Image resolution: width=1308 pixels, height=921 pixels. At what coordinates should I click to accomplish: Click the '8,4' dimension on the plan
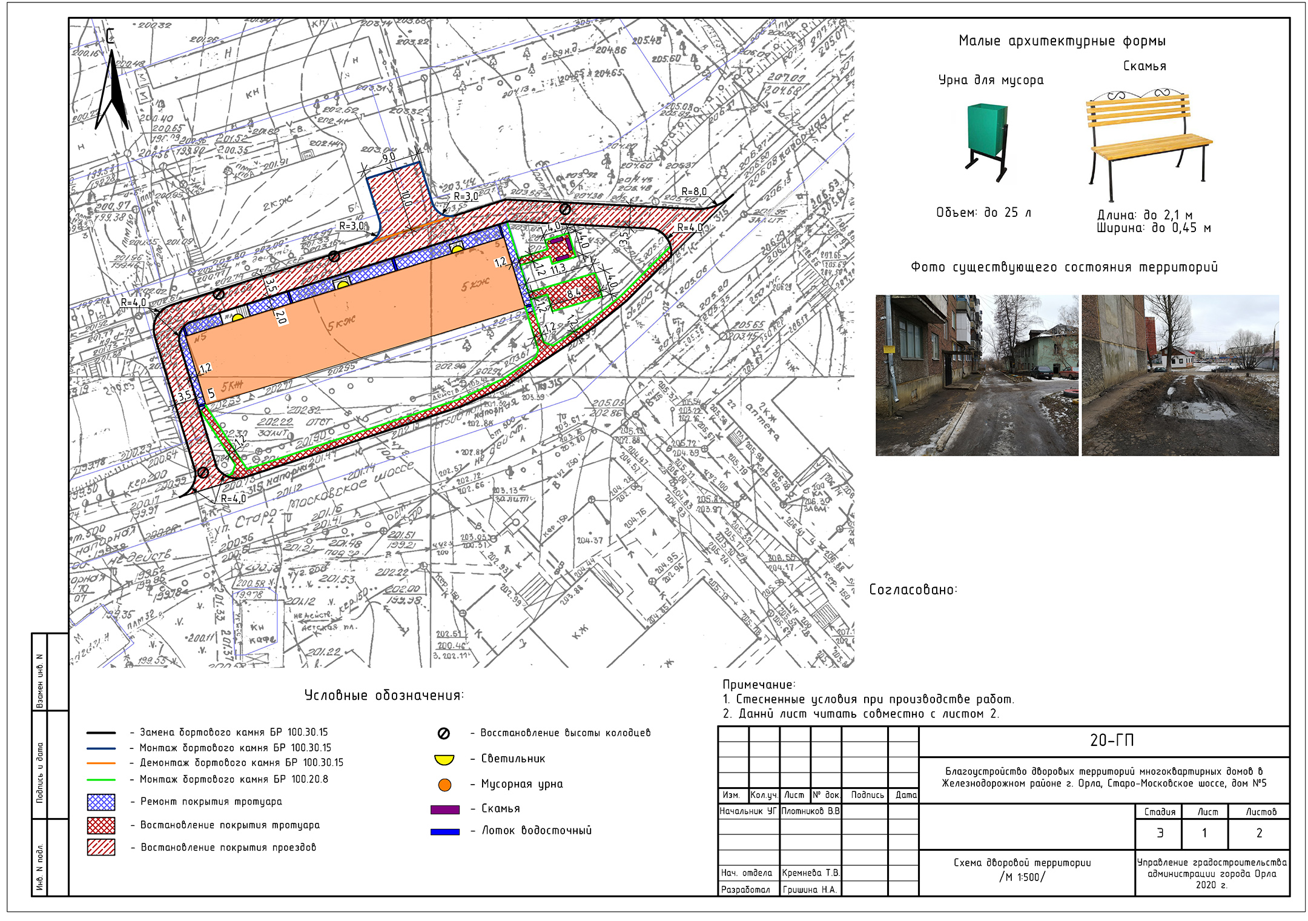(573, 293)
